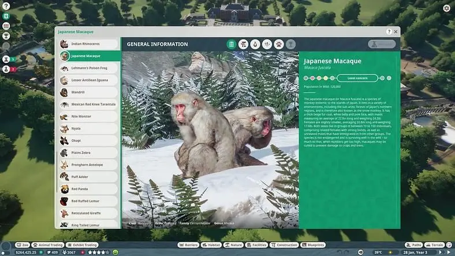The height and width of the screenshot is (256, 455).
Task: Click the conservation credits 409 counter
Action: click(53, 252)
